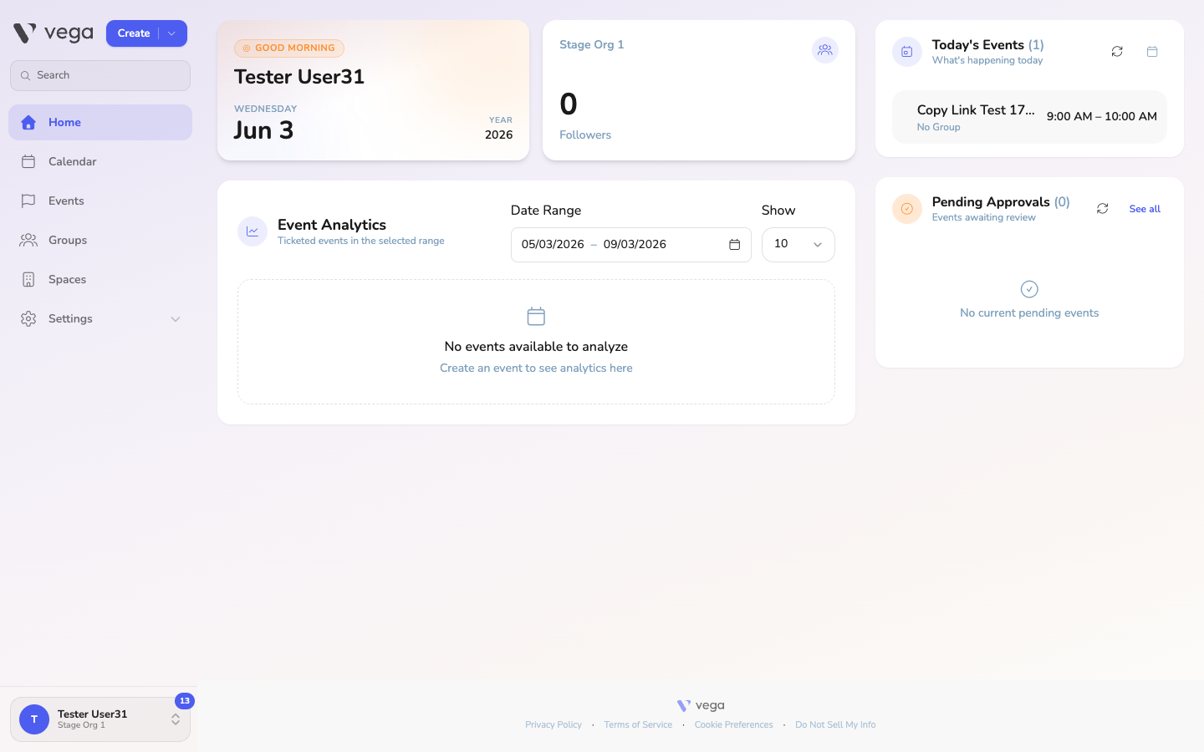Viewport: 1204px width, 752px height.
Task: Click the Jun 3 date text
Action: click(263, 130)
